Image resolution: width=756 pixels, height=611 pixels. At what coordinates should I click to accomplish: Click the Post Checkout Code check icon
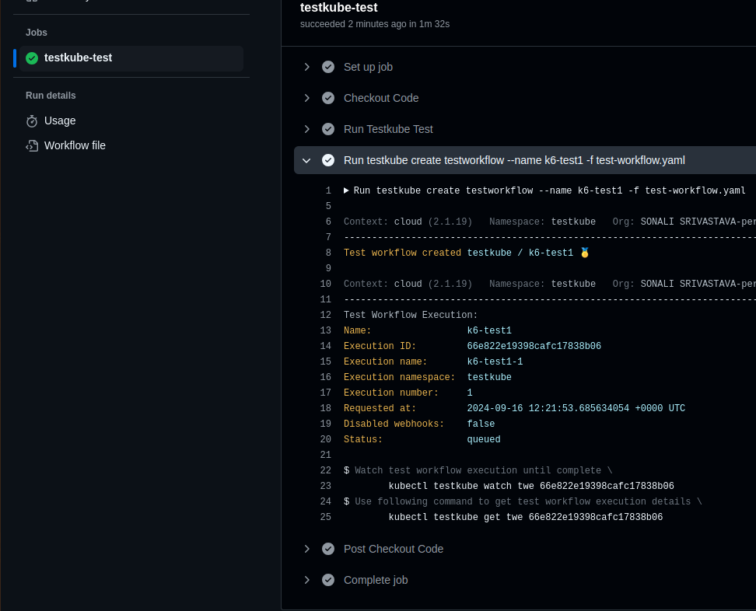tap(328, 549)
